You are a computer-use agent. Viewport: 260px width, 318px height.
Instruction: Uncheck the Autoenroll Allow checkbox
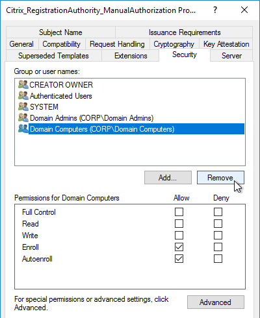click(179, 258)
